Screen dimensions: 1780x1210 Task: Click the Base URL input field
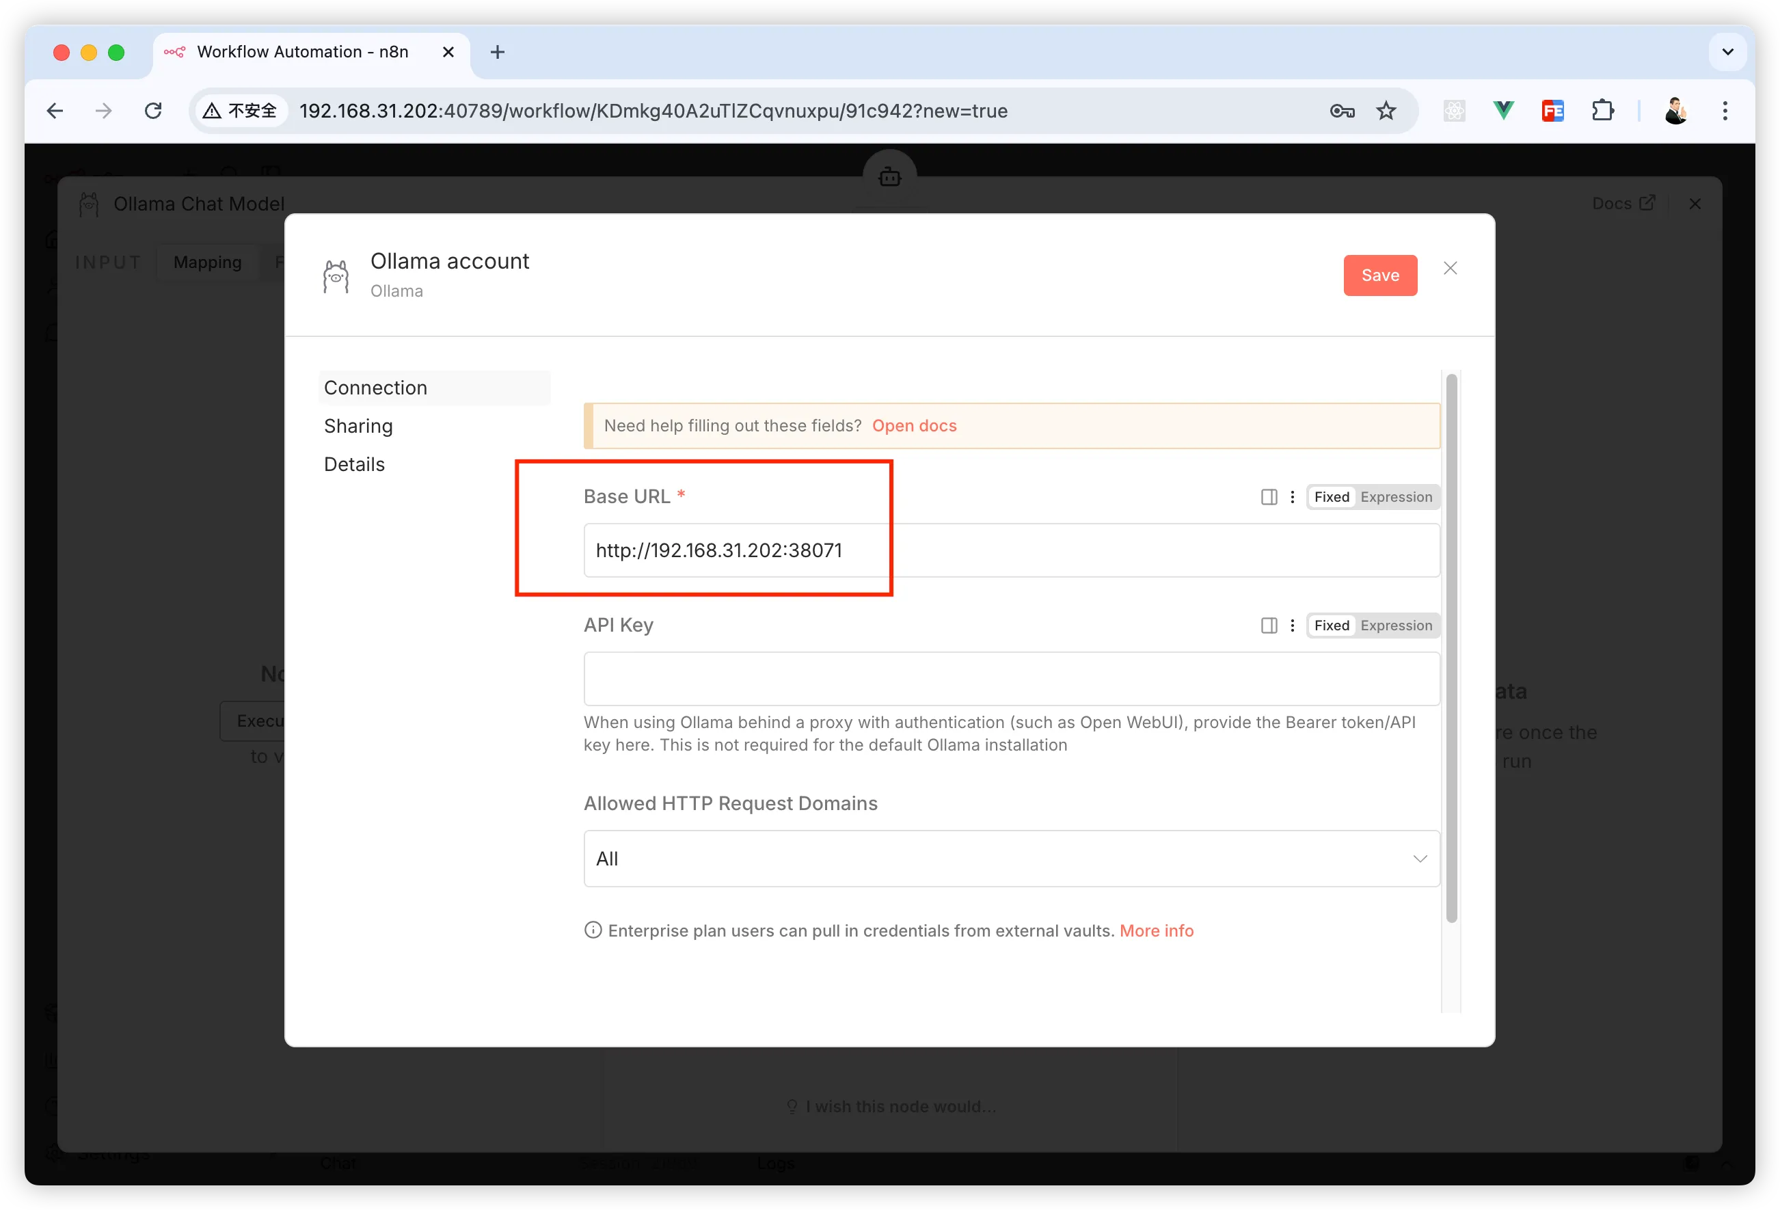(x=1011, y=550)
